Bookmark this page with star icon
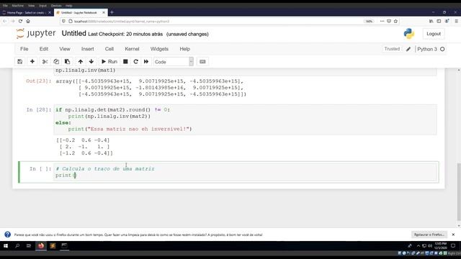This screenshot has height=259, width=461. (x=395, y=21)
